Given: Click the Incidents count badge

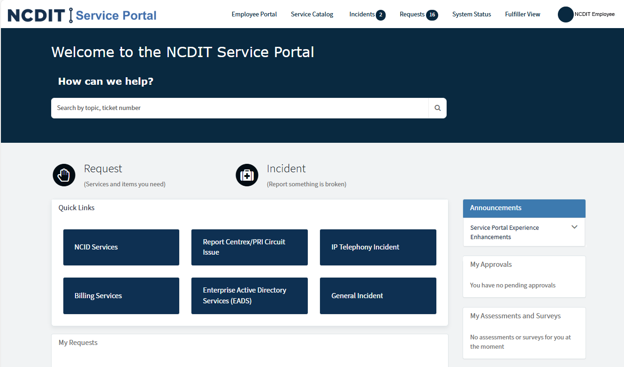Looking at the screenshot, I should (381, 15).
